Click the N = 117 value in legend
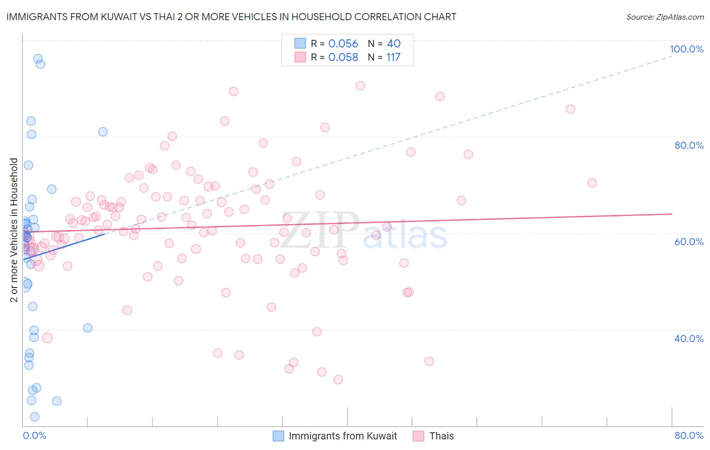Screen dimensions: 710x450 click(x=384, y=57)
